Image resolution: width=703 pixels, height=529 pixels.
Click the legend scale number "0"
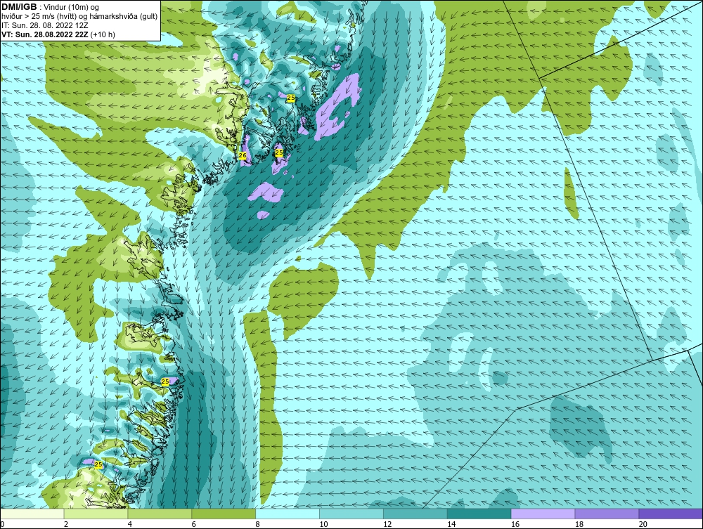pyautogui.click(x=2, y=524)
